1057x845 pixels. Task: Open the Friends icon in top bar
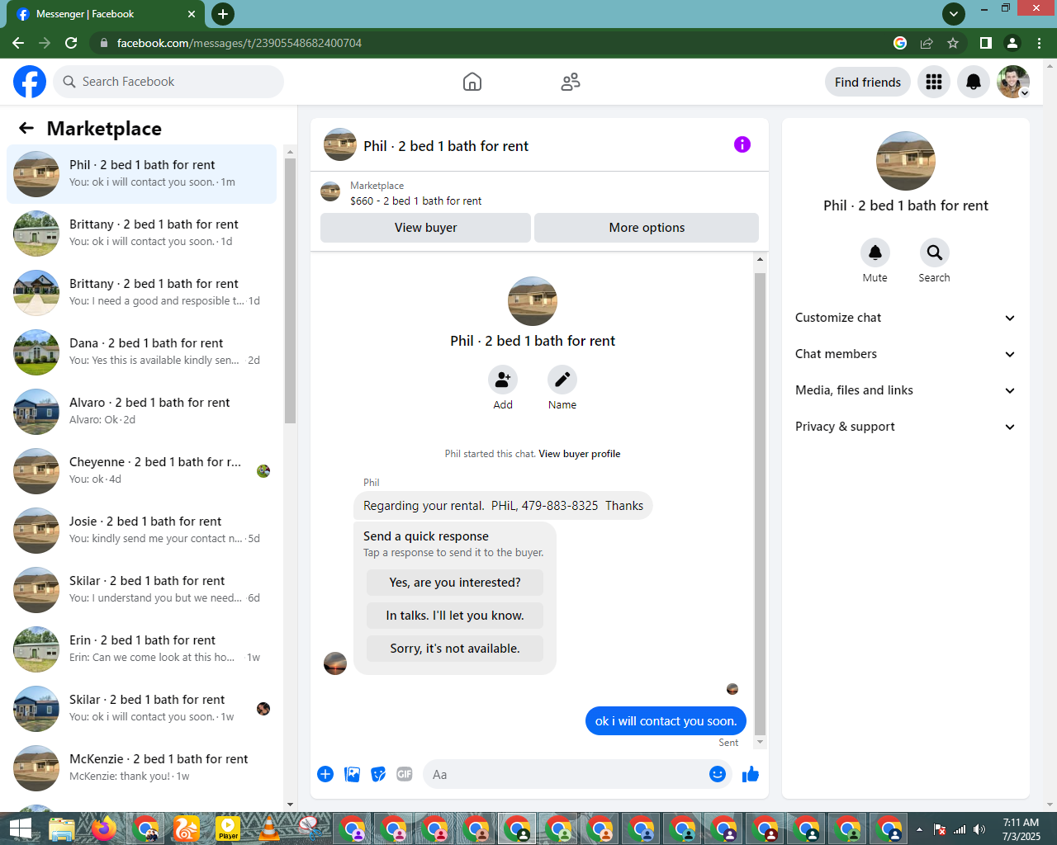tap(571, 82)
